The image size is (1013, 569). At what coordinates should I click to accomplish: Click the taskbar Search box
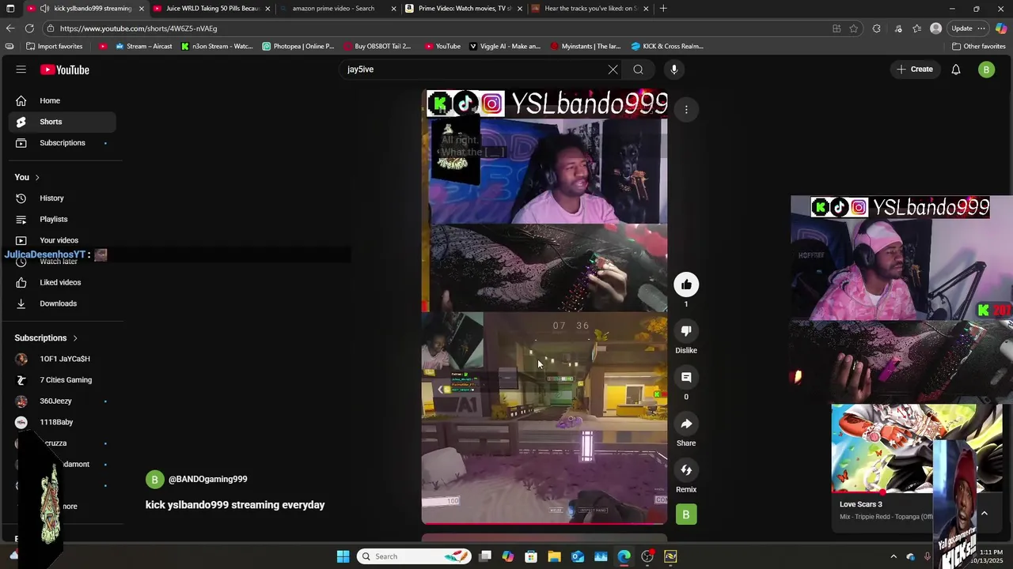pos(412,556)
